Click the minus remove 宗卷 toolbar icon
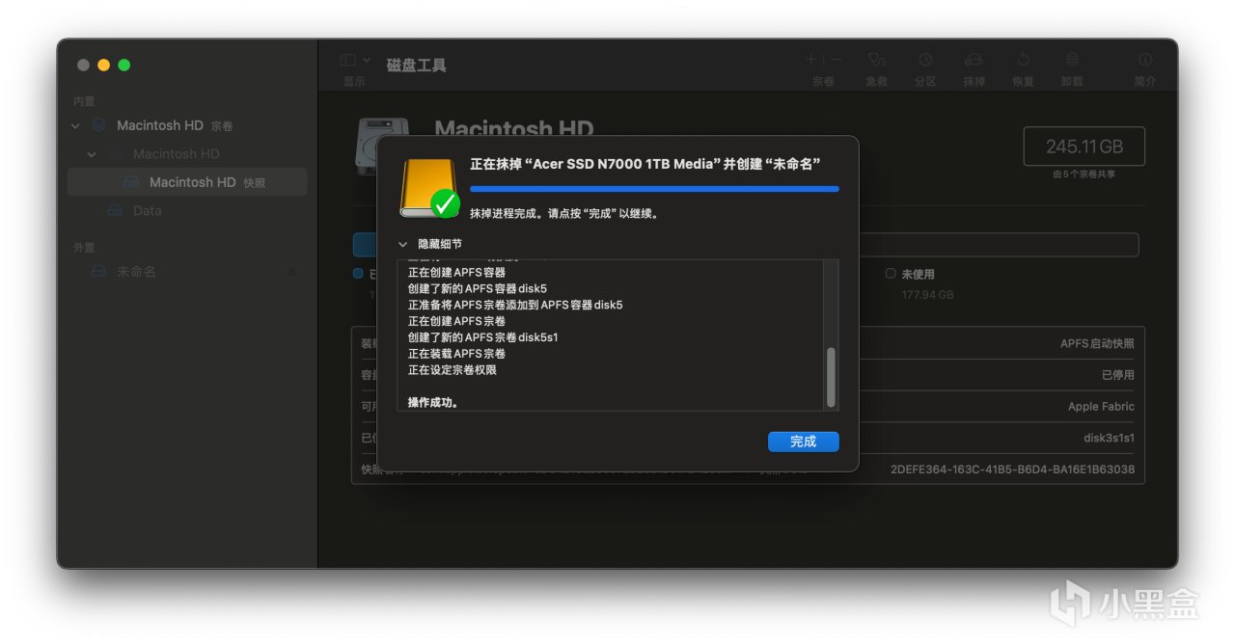 pyautogui.click(x=836, y=60)
